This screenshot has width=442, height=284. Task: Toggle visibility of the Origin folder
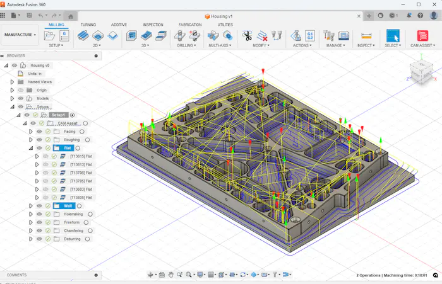tap(21, 90)
